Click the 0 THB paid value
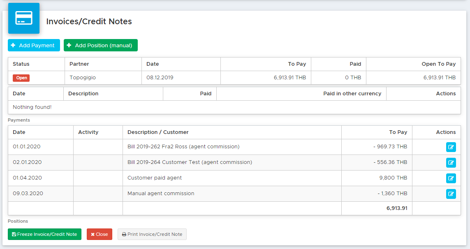Image resolution: width=470 pixels, height=249 pixels. 353,78
